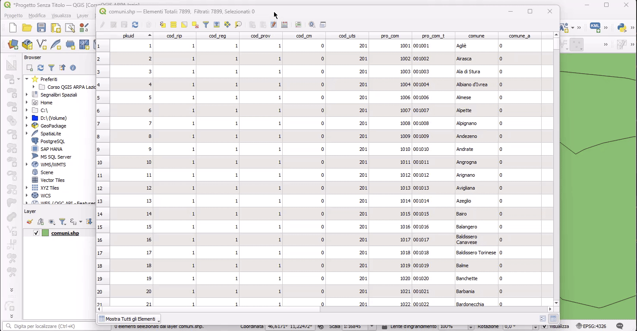Open the Modifica menu

pyautogui.click(x=37, y=16)
